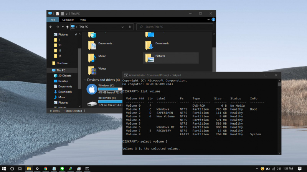The image size is (307, 172).
Task: Open File Explorer from taskbar
Action: [x=29, y=169]
